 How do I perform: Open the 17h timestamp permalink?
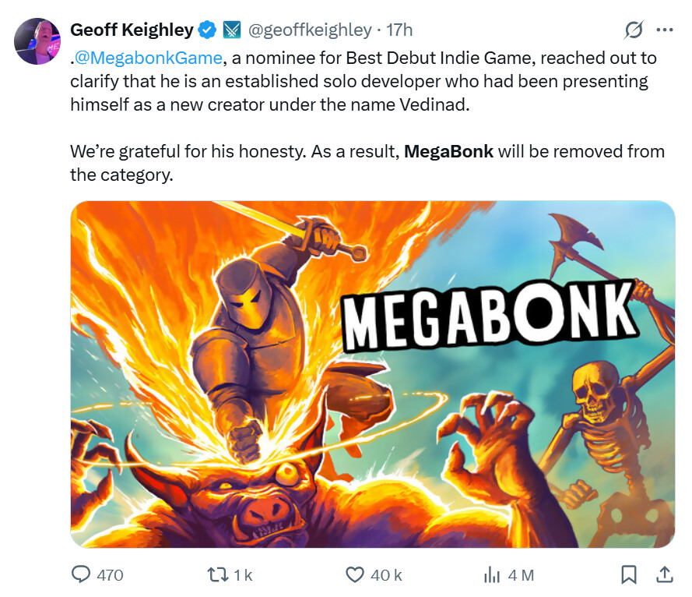coord(399,30)
